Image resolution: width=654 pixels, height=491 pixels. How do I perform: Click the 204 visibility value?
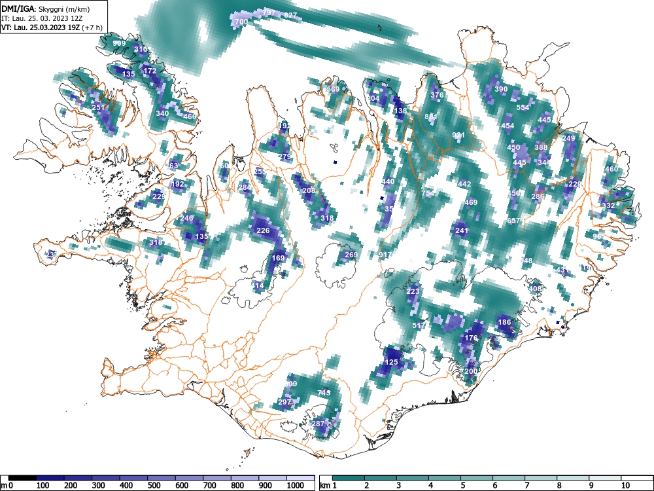tap(373, 99)
